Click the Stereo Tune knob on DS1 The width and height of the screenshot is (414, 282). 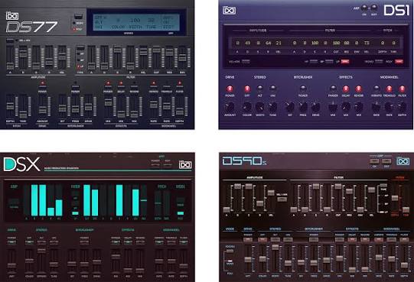coord(272,107)
